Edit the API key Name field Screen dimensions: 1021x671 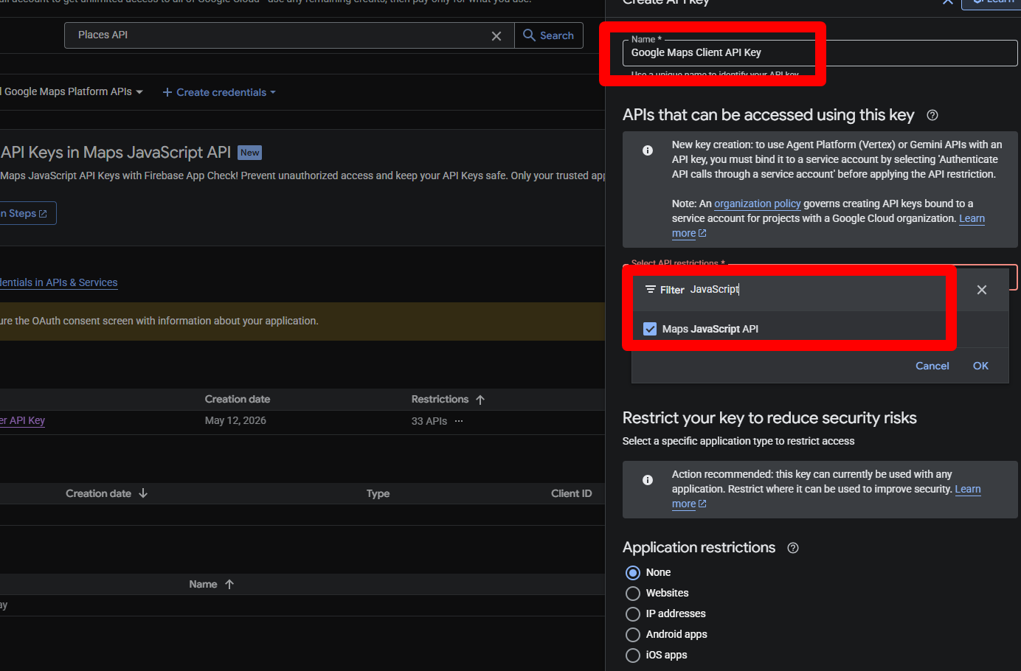(x=820, y=53)
